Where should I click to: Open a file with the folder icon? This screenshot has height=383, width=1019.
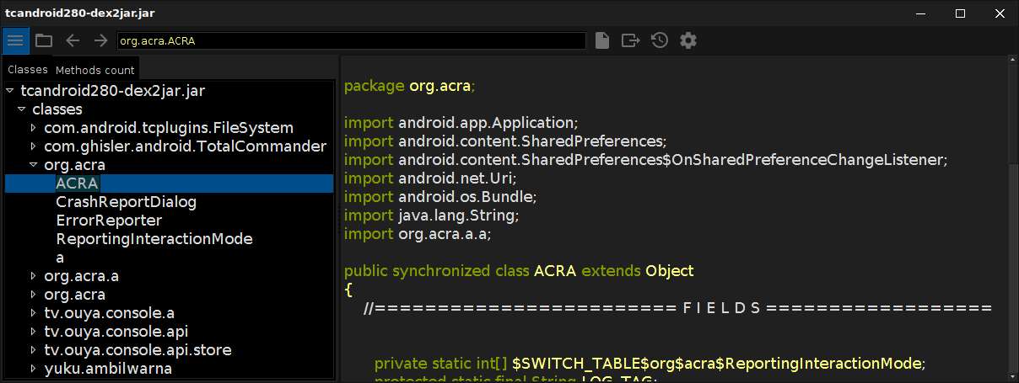(x=44, y=40)
